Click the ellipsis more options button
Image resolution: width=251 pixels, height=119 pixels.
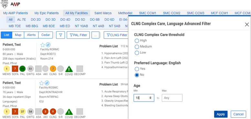pos(95,35)
